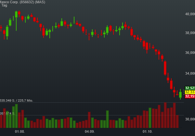Click the 04.09. date axis label

point(90,131)
